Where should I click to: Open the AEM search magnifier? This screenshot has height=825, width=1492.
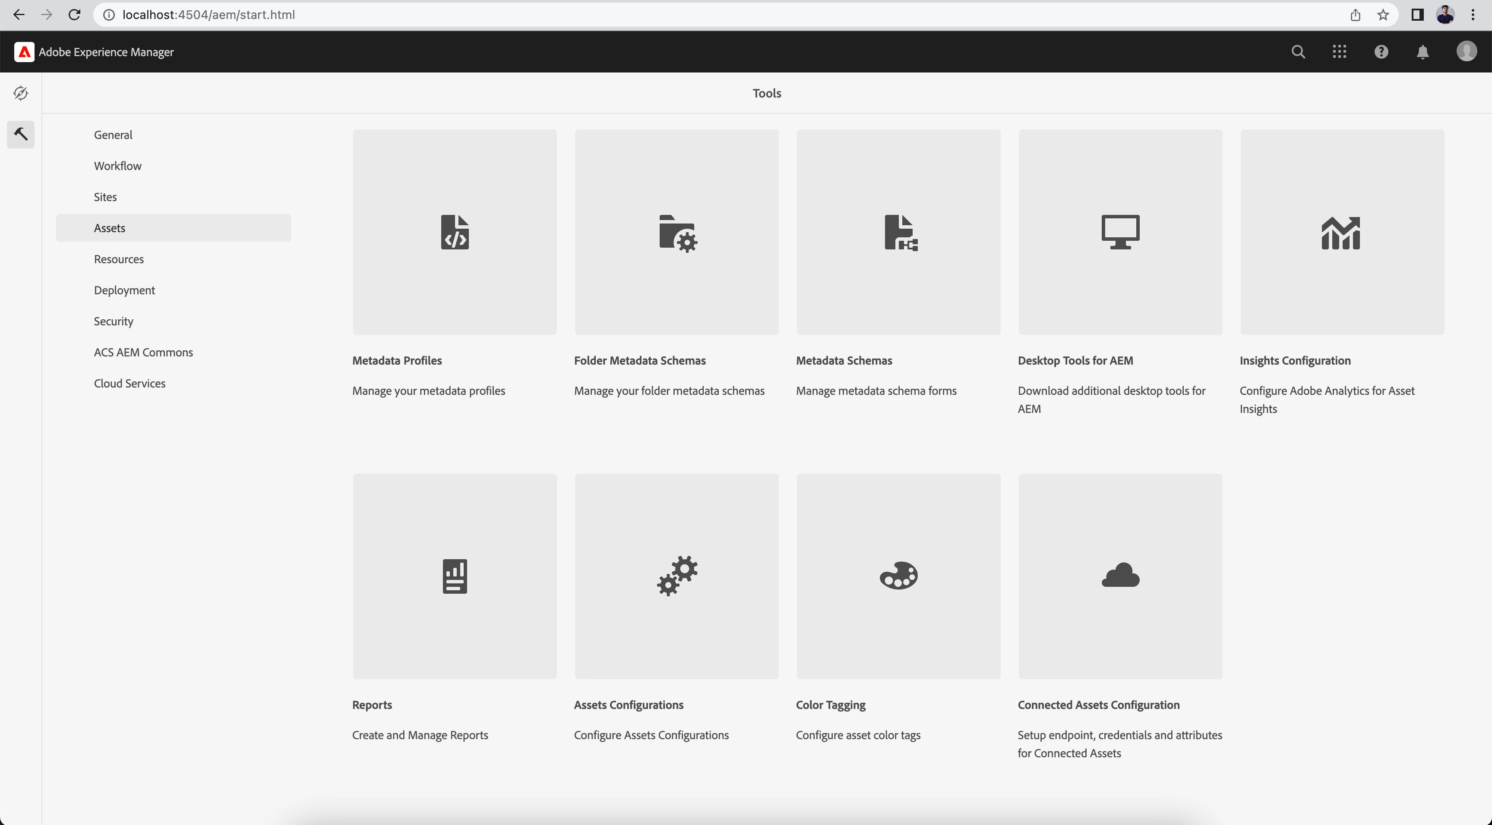[x=1298, y=52]
